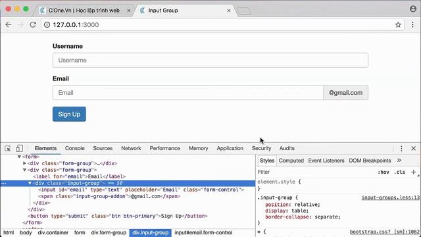Image resolution: width=421 pixels, height=237 pixels.
Task: Add a new style rule with plus icon
Action: tap(413, 172)
